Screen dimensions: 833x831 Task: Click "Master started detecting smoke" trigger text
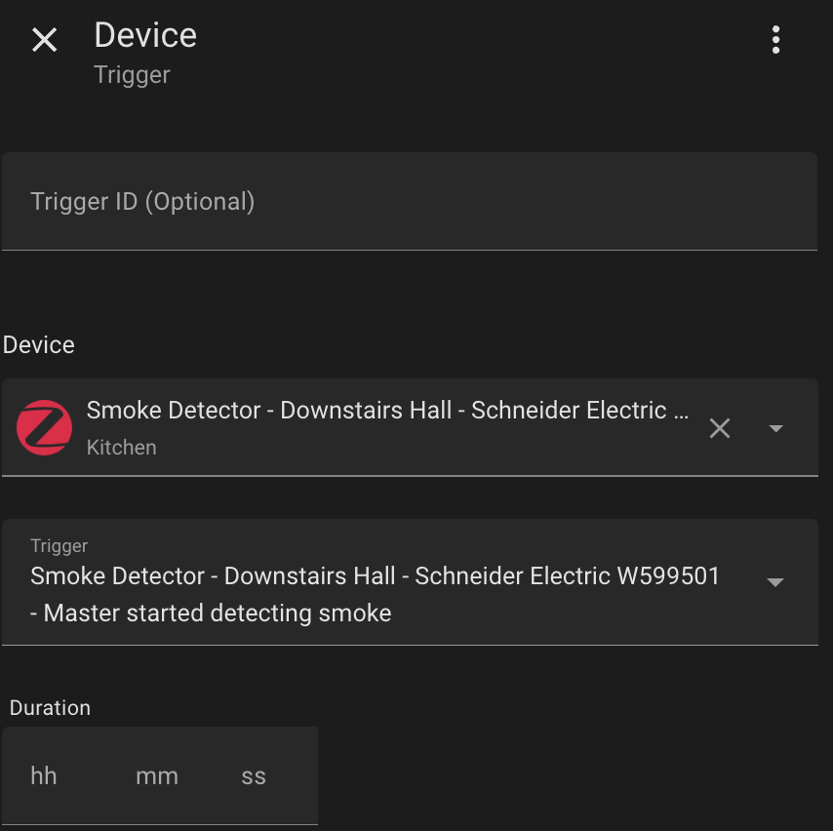[x=217, y=613]
